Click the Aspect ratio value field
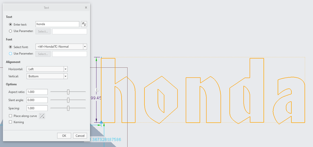Viewport: 313px width, 147px height. pos(37,92)
